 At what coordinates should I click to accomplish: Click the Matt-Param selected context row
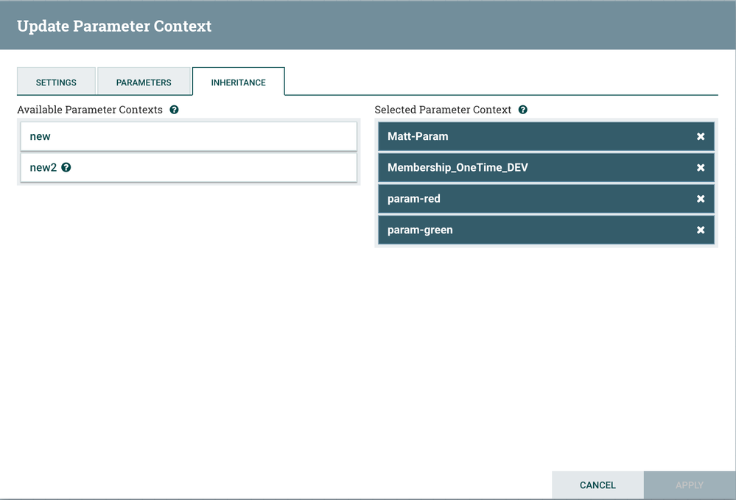pyautogui.click(x=530, y=136)
